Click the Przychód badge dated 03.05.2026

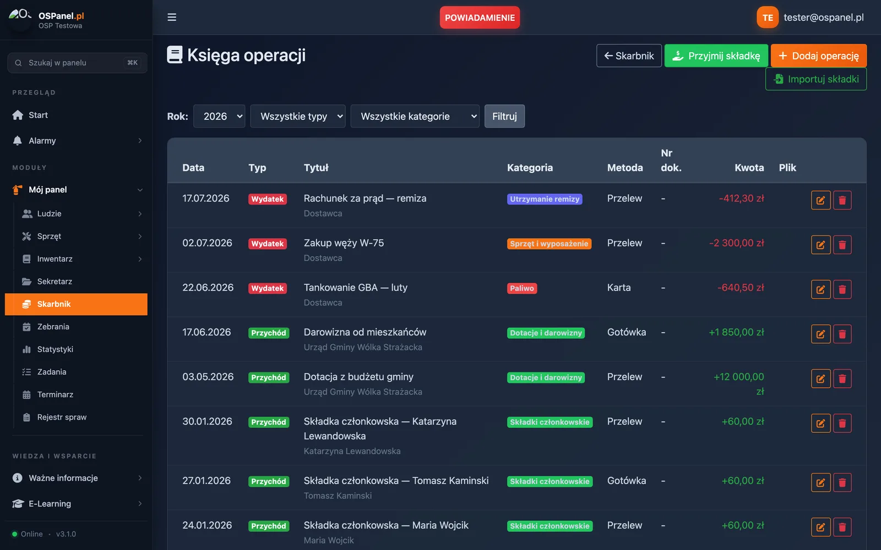pos(269,377)
